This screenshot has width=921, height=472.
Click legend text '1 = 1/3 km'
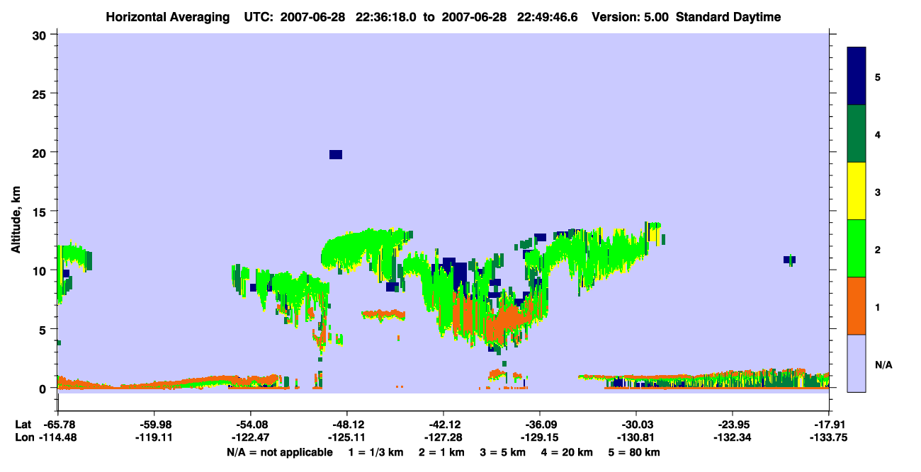pos(377,452)
